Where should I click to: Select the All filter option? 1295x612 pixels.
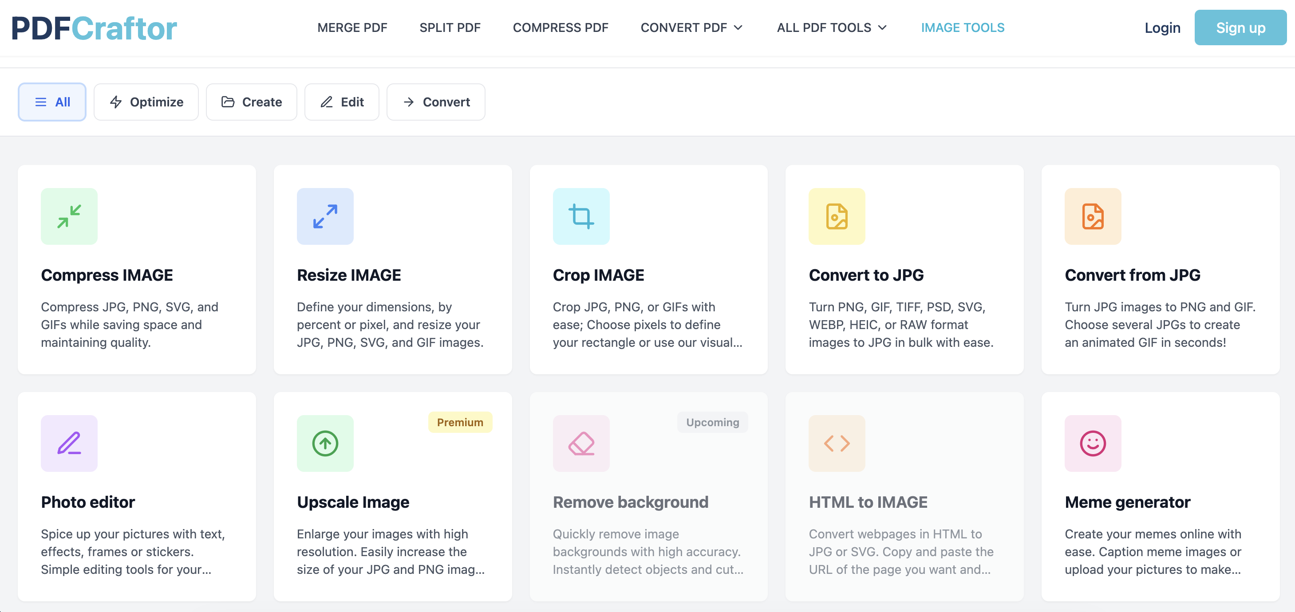pos(52,102)
